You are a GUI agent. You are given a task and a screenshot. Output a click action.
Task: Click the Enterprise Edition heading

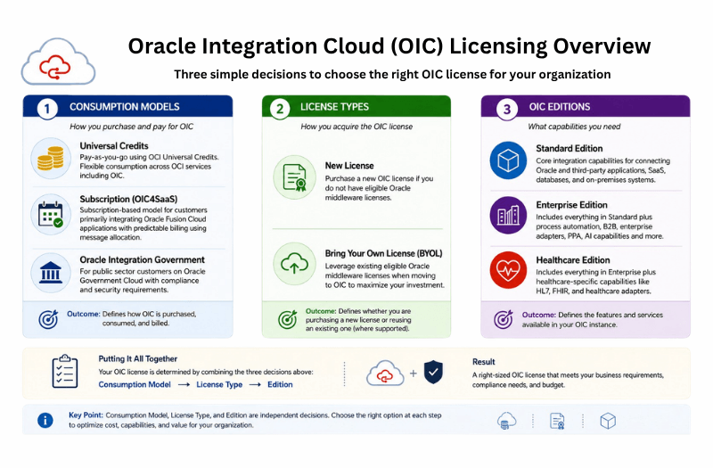point(571,205)
